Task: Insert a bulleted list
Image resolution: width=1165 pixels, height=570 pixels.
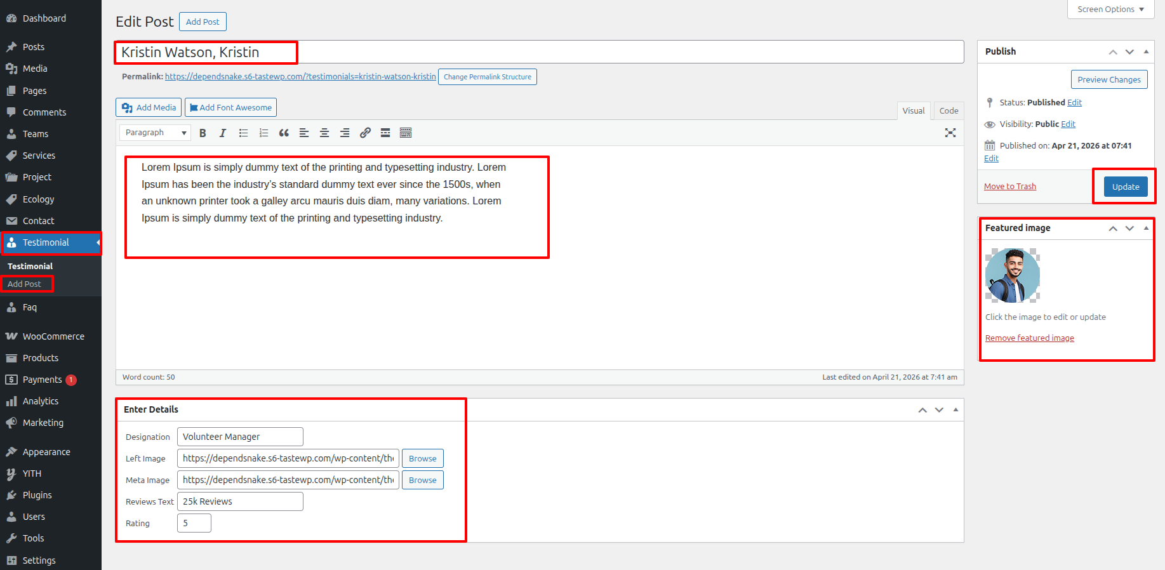Action: 243,133
